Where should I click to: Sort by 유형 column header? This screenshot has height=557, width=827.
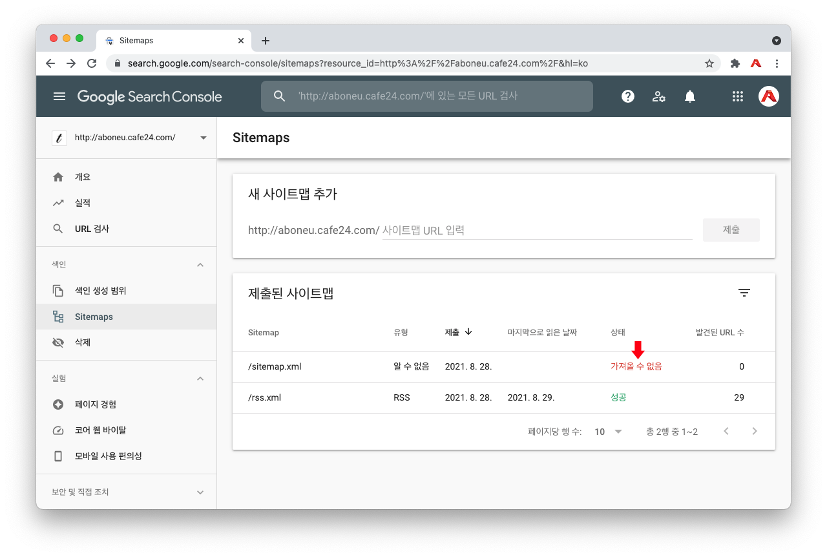point(401,332)
